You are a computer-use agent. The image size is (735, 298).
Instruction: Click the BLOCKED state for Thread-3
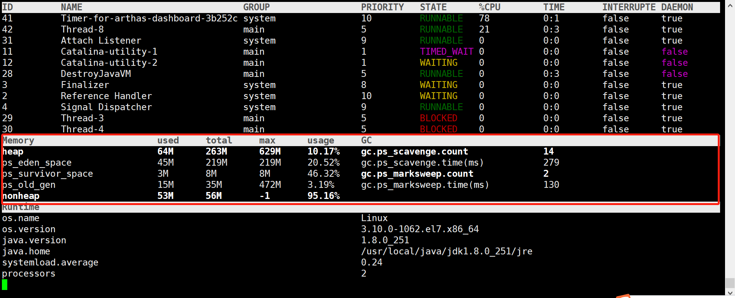pyautogui.click(x=438, y=118)
